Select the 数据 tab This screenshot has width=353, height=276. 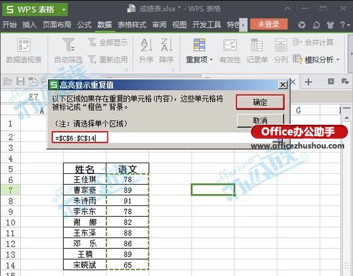coord(105,25)
